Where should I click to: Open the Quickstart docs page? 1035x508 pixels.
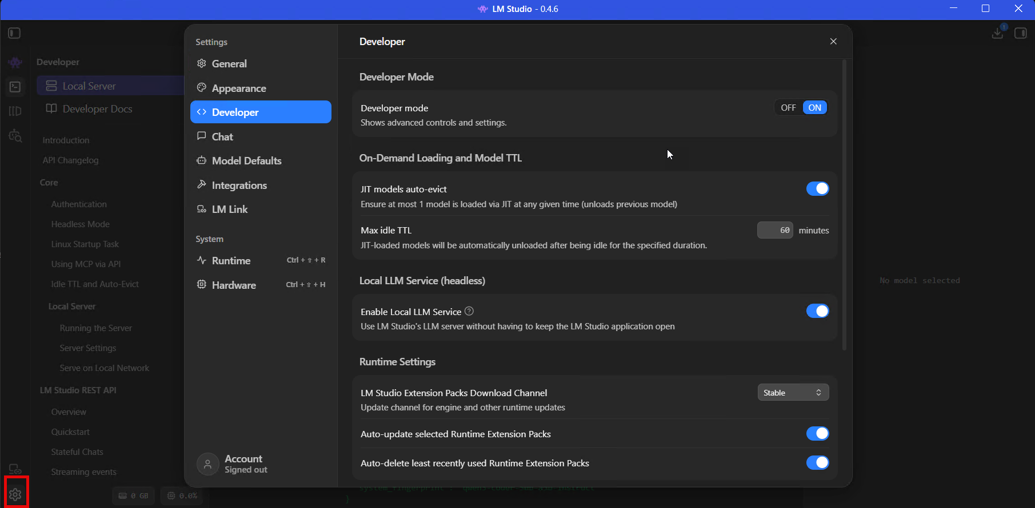click(70, 432)
